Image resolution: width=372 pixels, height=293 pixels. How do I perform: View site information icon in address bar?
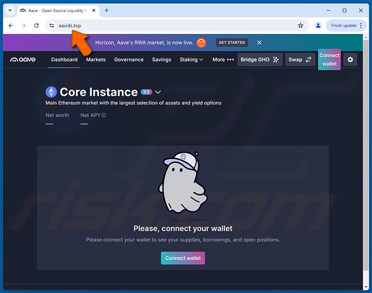(52, 25)
